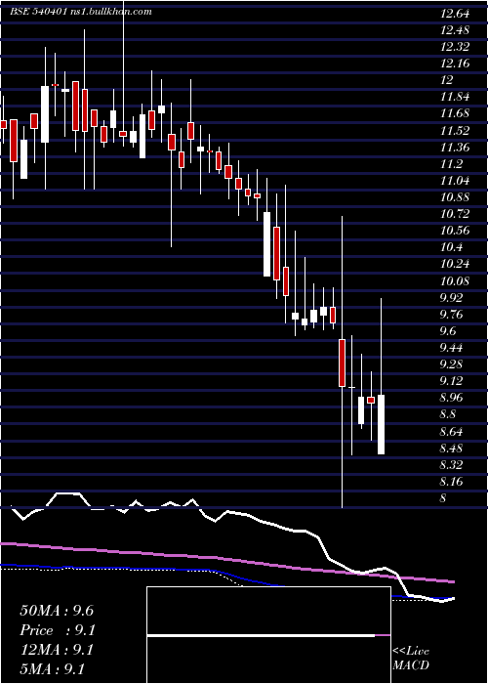Click the 11.68 price axis label
The width and height of the screenshot is (488, 684).
455,114
